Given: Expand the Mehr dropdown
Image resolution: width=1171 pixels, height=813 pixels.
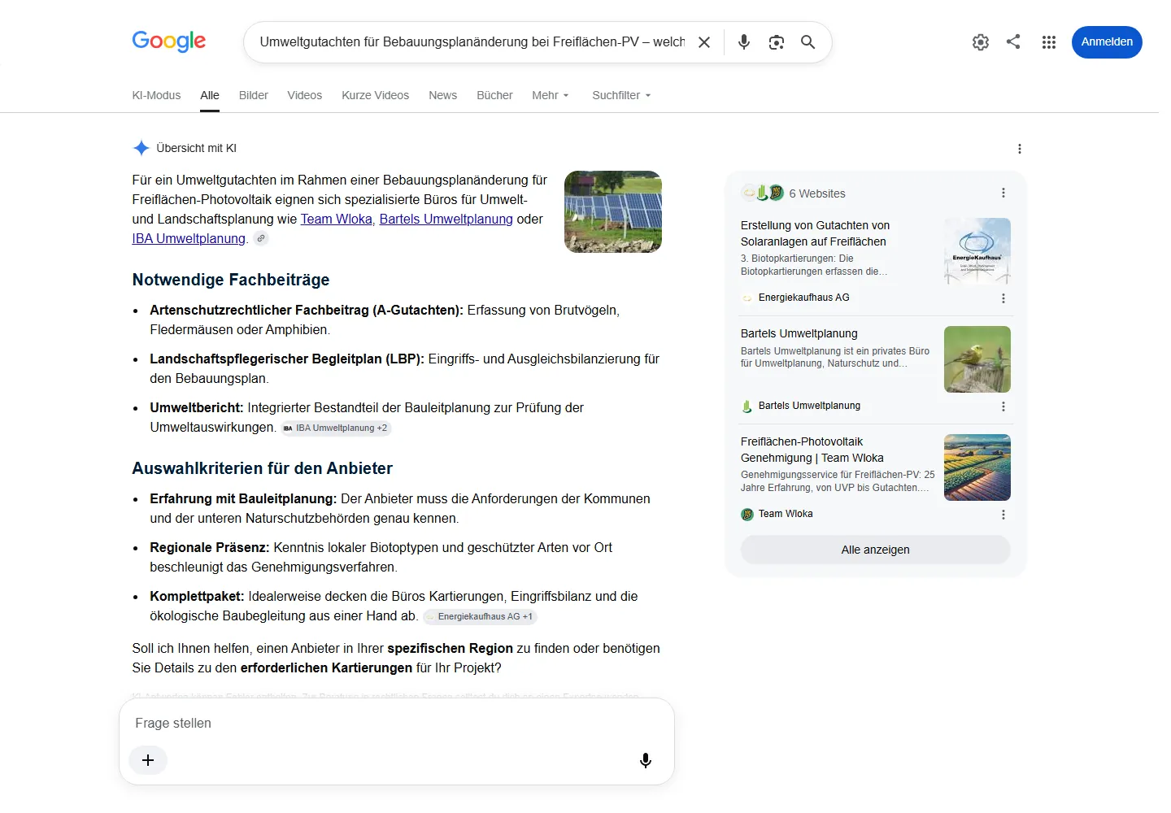Looking at the screenshot, I should click(x=551, y=95).
